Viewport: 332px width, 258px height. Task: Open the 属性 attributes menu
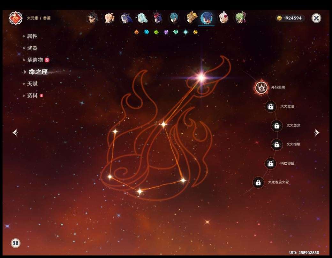(32, 36)
